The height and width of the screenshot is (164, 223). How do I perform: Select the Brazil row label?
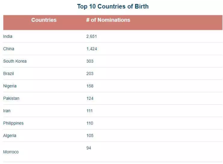9,74
